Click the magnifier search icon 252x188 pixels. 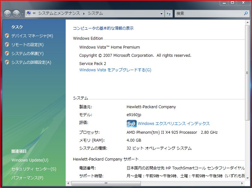tap(246, 13)
